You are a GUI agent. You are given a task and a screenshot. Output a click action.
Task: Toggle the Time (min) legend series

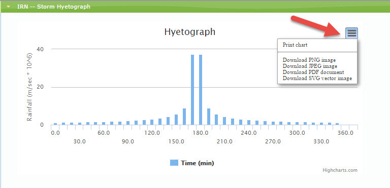198,163
